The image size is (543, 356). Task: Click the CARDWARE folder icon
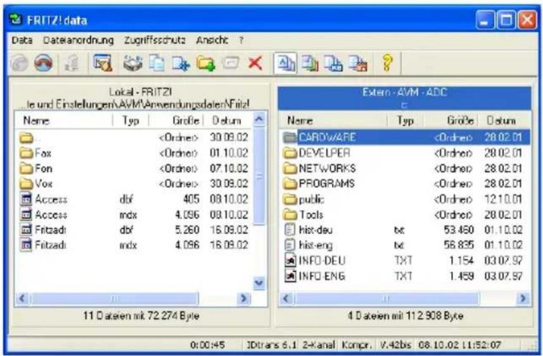pyautogui.click(x=290, y=137)
